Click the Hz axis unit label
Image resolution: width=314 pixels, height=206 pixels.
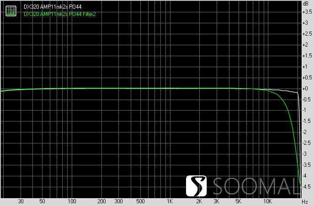click(305, 201)
